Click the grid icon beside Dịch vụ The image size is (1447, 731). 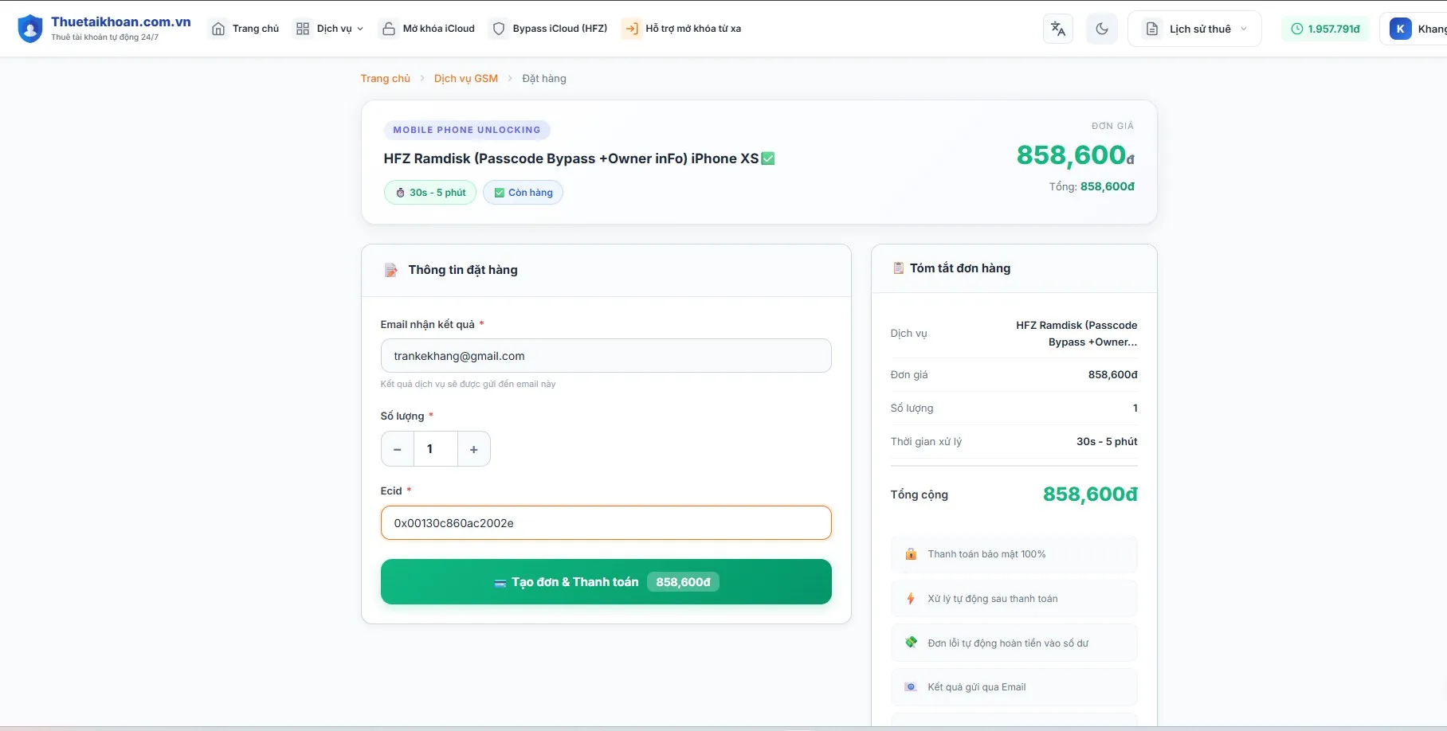pos(303,29)
